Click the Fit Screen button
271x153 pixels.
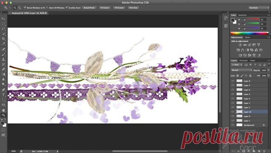(x=105, y=8)
